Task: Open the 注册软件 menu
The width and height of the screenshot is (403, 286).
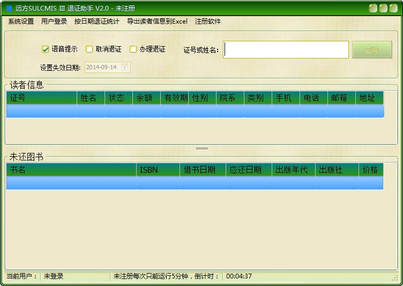Action: pos(208,21)
